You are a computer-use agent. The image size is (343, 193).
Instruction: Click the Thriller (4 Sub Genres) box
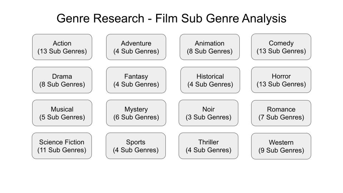click(x=208, y=146)
